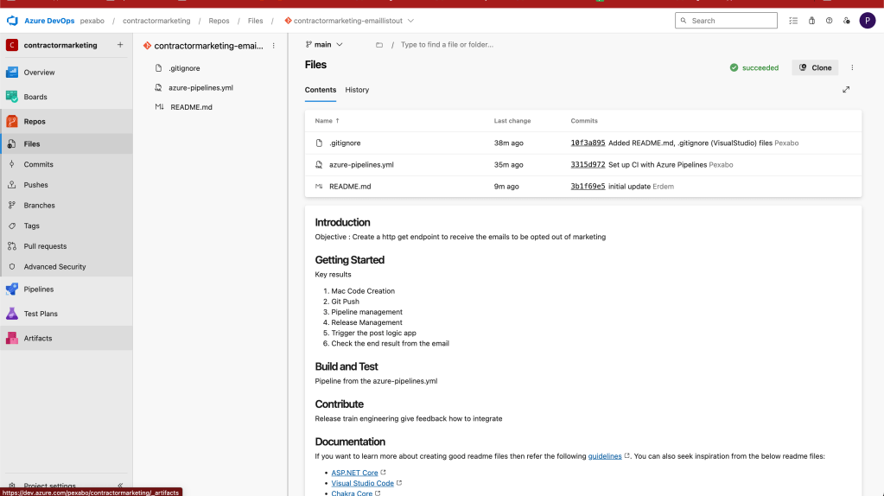
Task: Switch to the History tab
Action: (x=357, y=90)
